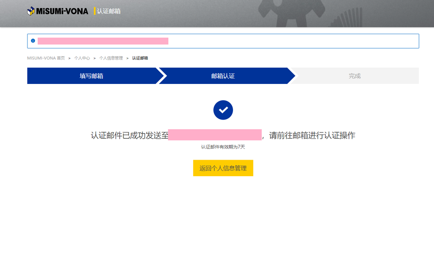Viewport: 434px width, 266px height.
Task: Click the blue circular checkmark icon
Action: pos(223,110)
